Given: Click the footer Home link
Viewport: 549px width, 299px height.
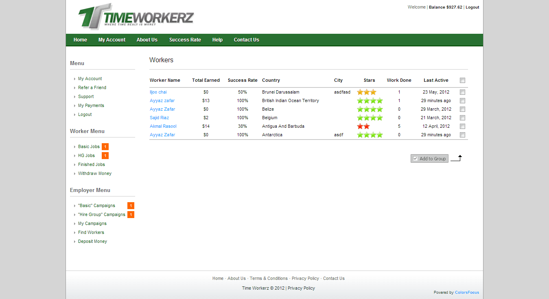Looking at the screenshot, I should [218, 279].
